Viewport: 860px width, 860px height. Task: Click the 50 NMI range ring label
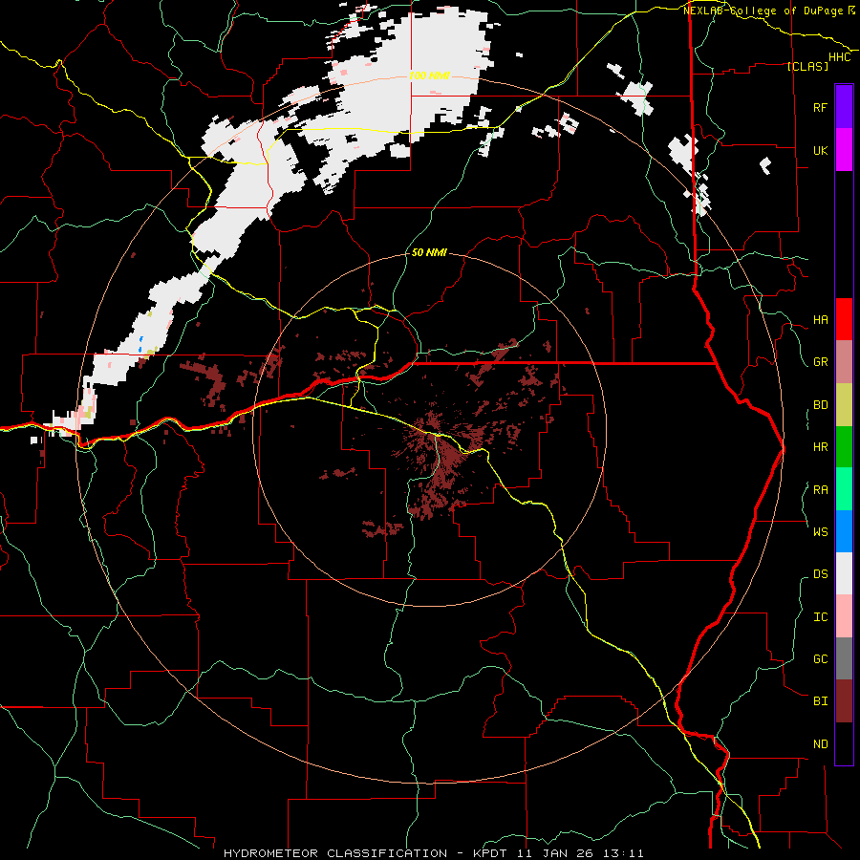click(429, 253)
